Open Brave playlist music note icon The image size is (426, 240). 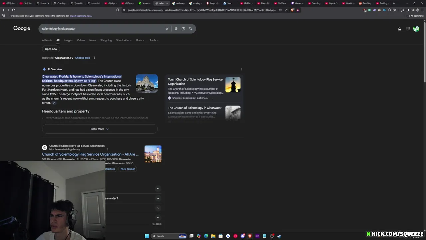tap(402, 10)
